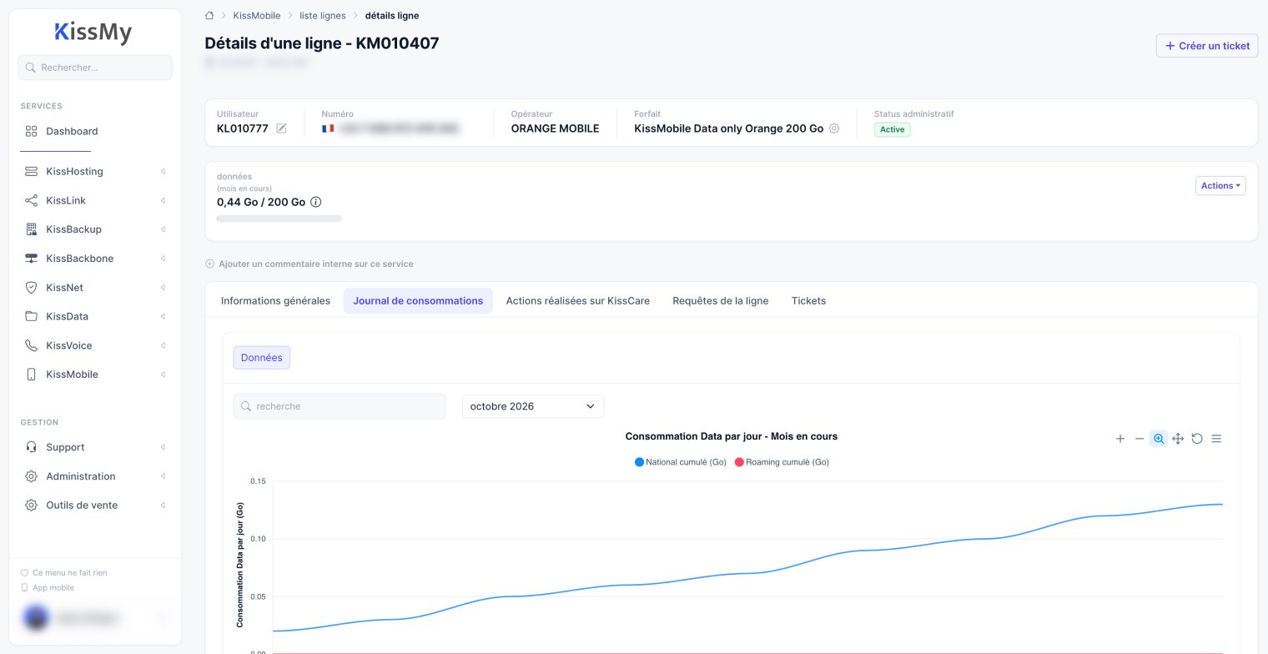Expand the KissBackbone menu

[95, 259]
